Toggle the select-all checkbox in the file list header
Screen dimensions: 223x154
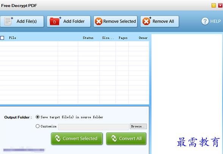point(2,38)
